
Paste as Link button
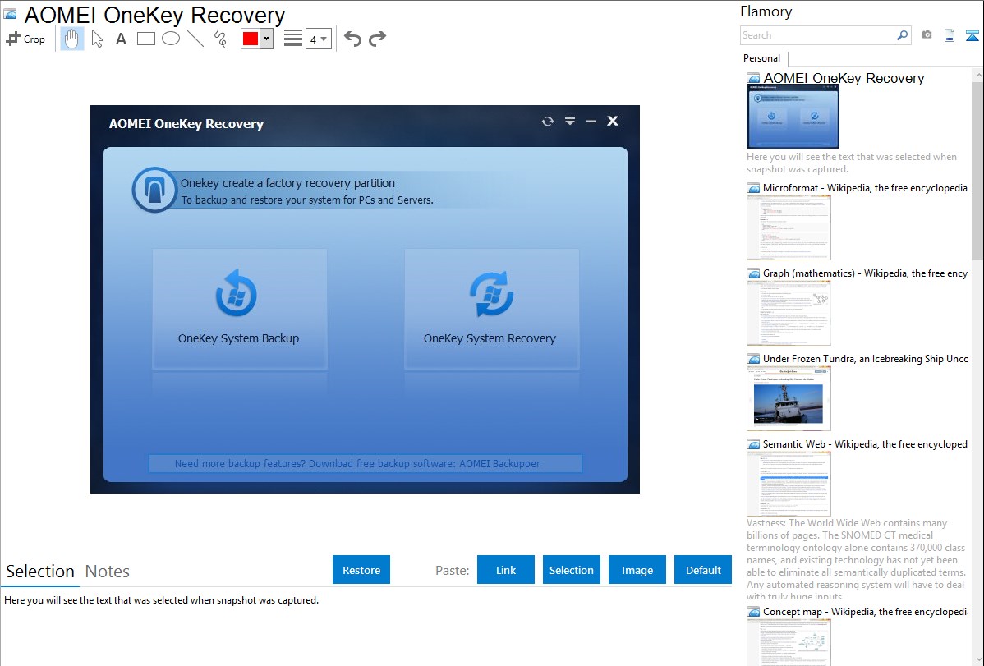(x=506, y=569)
